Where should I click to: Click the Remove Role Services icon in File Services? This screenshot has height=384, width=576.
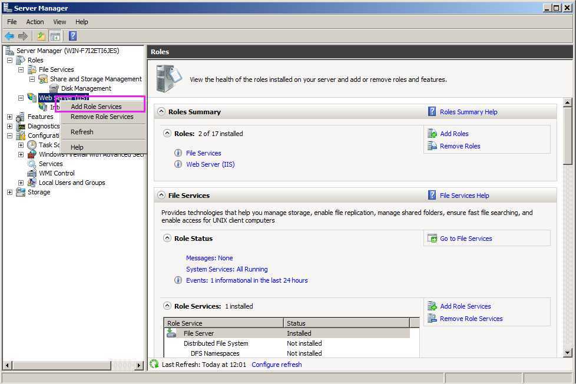(432, 319)
